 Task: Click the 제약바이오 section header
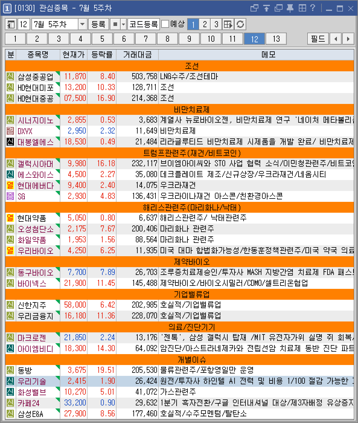click(x=180, y=262)
